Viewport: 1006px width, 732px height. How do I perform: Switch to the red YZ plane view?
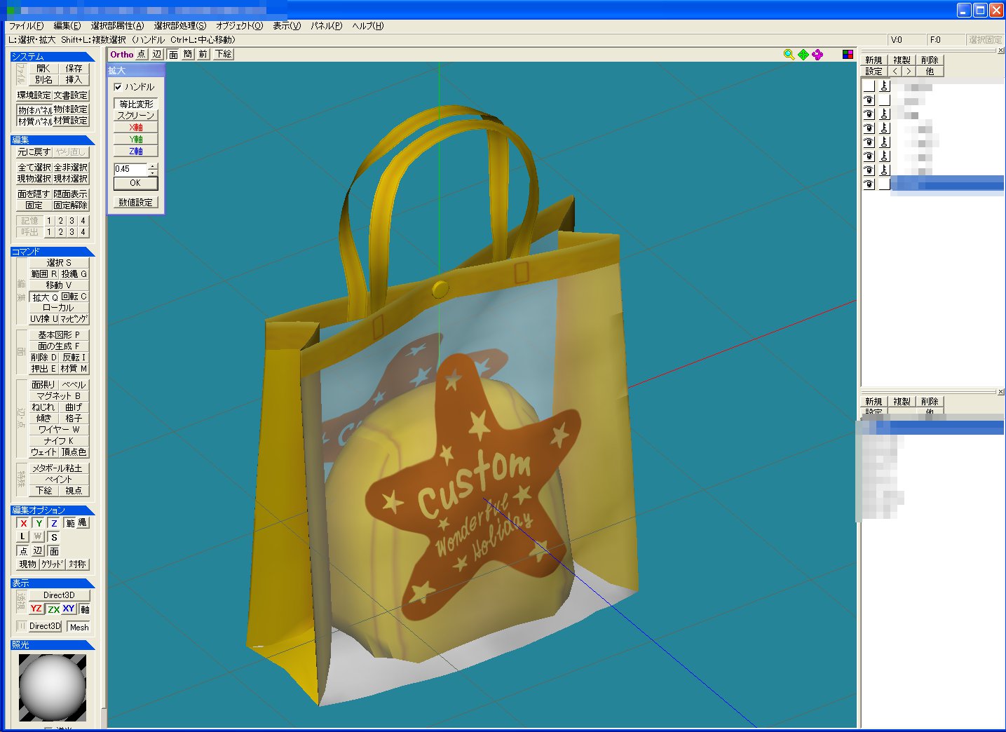[x=36, y=609]
